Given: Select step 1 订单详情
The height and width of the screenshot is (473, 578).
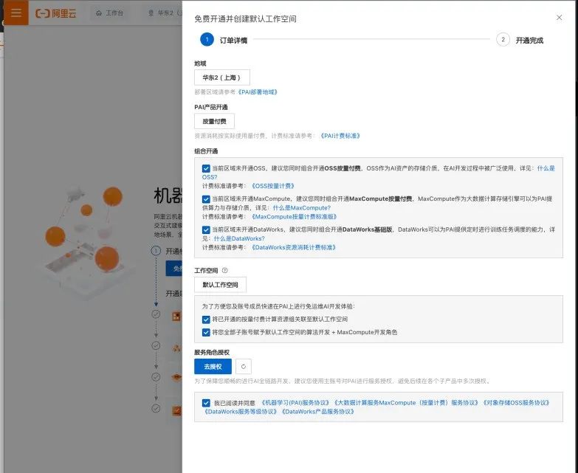Looking at the screenshot, I should (x=224, y=40).
